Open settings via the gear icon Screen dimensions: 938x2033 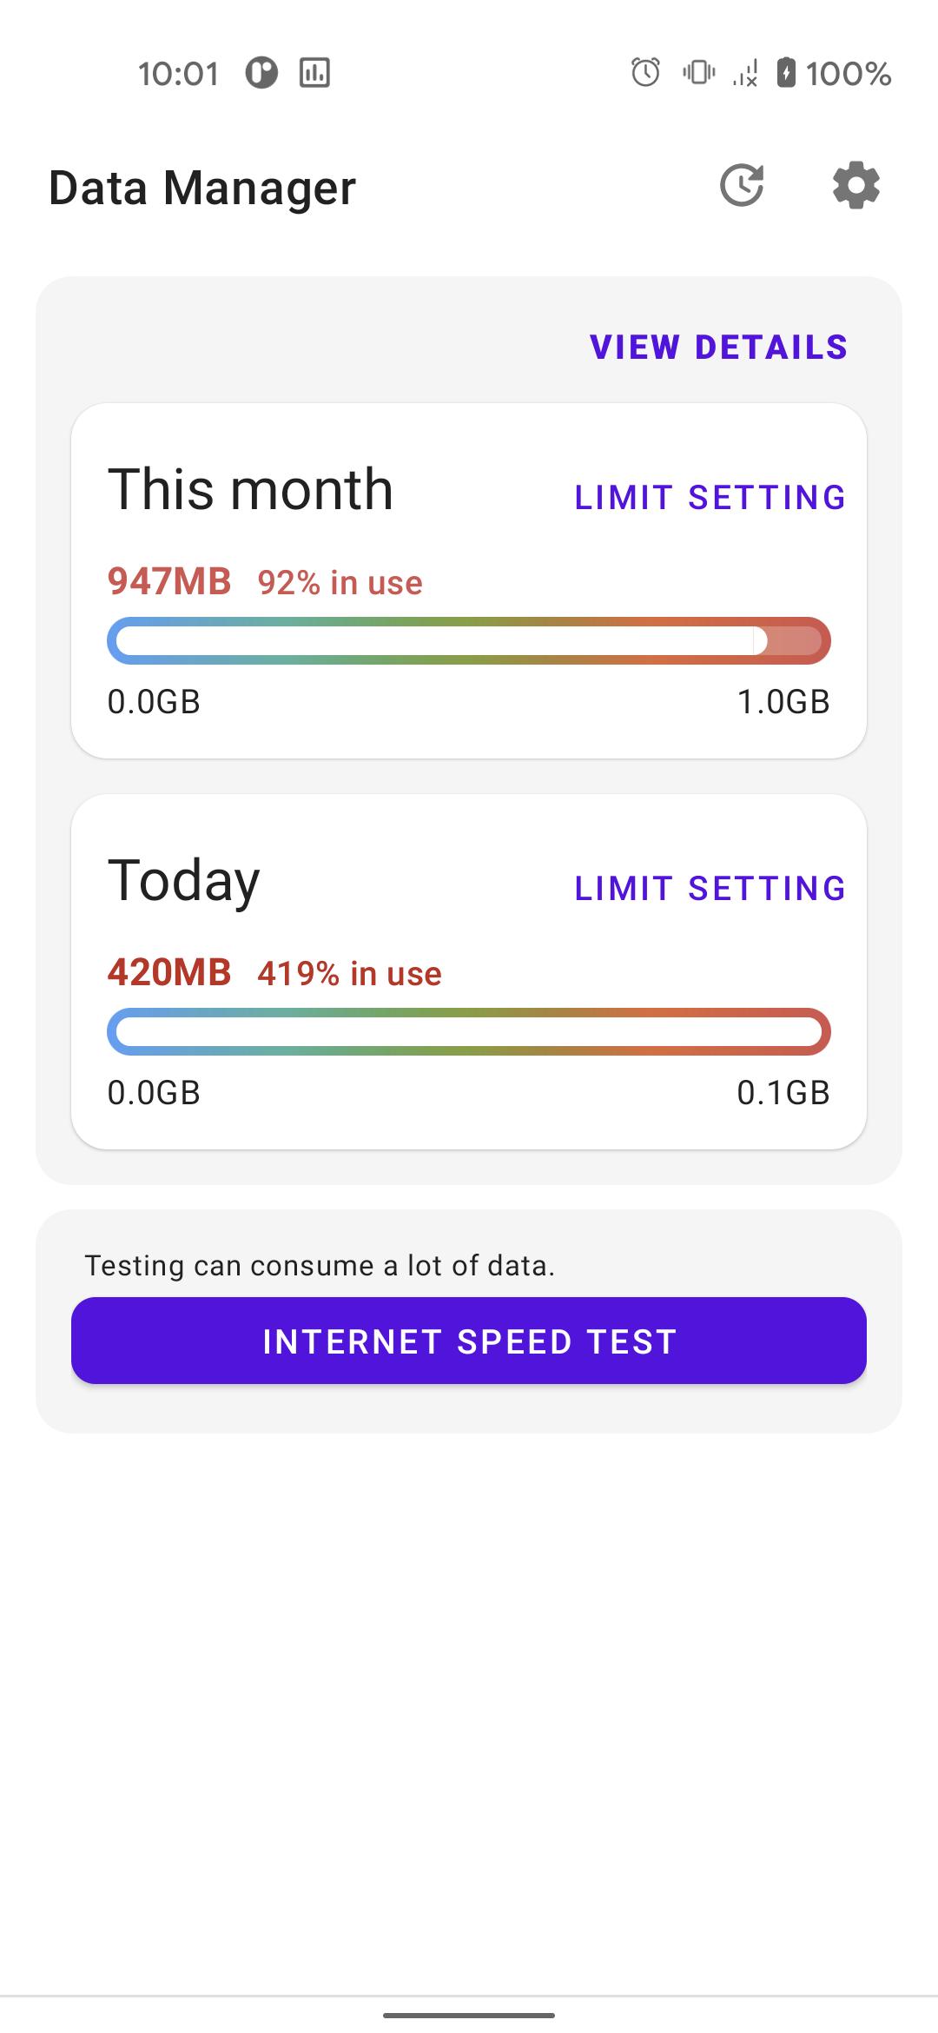856,185
